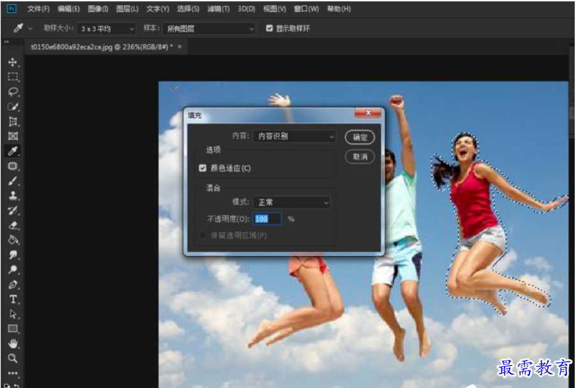Viewport: 576px width, 388px height.
Task: Select the Move tool
Action: point(13,62)
